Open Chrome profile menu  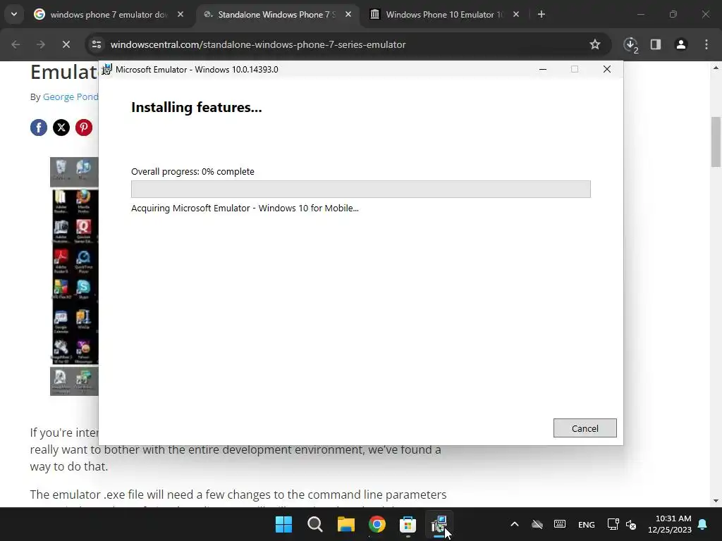[x=681, y=44]
